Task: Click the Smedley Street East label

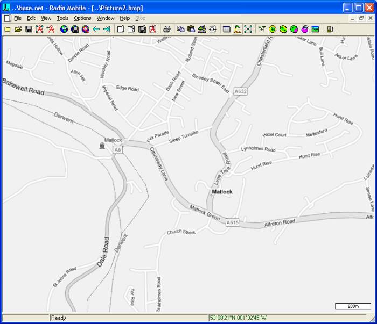Action: point(211,83)
